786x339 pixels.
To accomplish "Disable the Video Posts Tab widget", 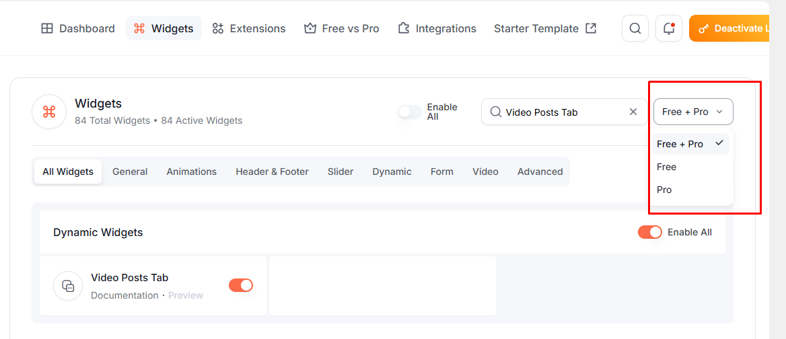I will click(x=241, y=285).
